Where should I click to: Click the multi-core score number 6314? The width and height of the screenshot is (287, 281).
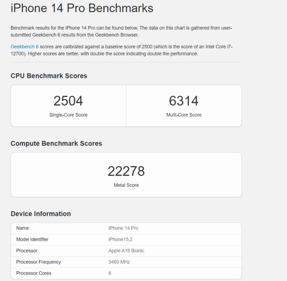tap(183, 101)
